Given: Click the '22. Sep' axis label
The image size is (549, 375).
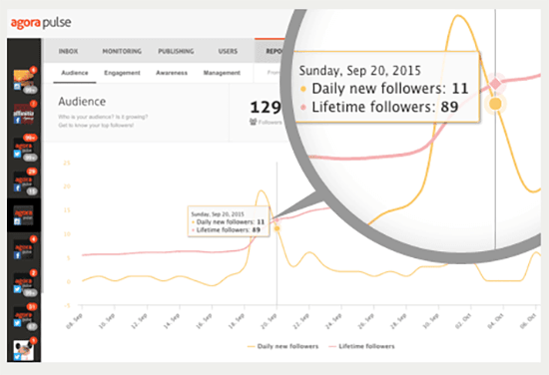Looking at the screenshot, I should coord(301,321).
